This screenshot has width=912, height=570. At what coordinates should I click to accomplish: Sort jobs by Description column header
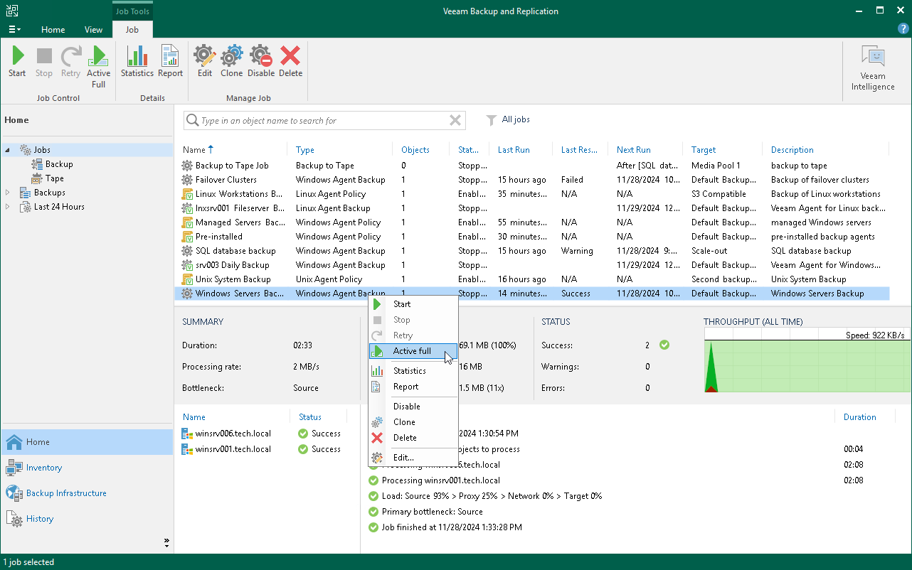(x=792, y=150)
